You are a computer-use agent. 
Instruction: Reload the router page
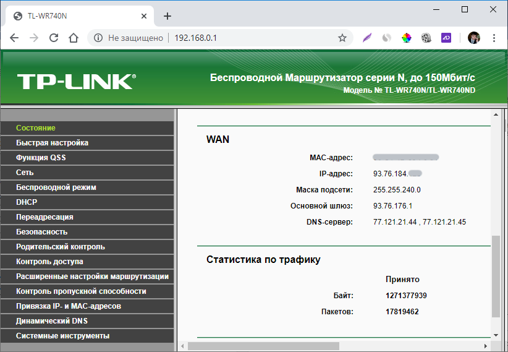click(x=54, y=38)
